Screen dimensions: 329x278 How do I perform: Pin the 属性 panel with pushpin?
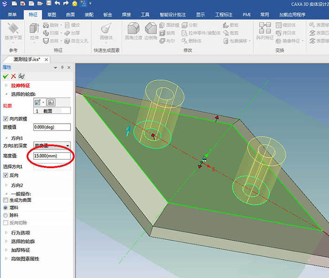pyautogui.click(x=63, y=67)
